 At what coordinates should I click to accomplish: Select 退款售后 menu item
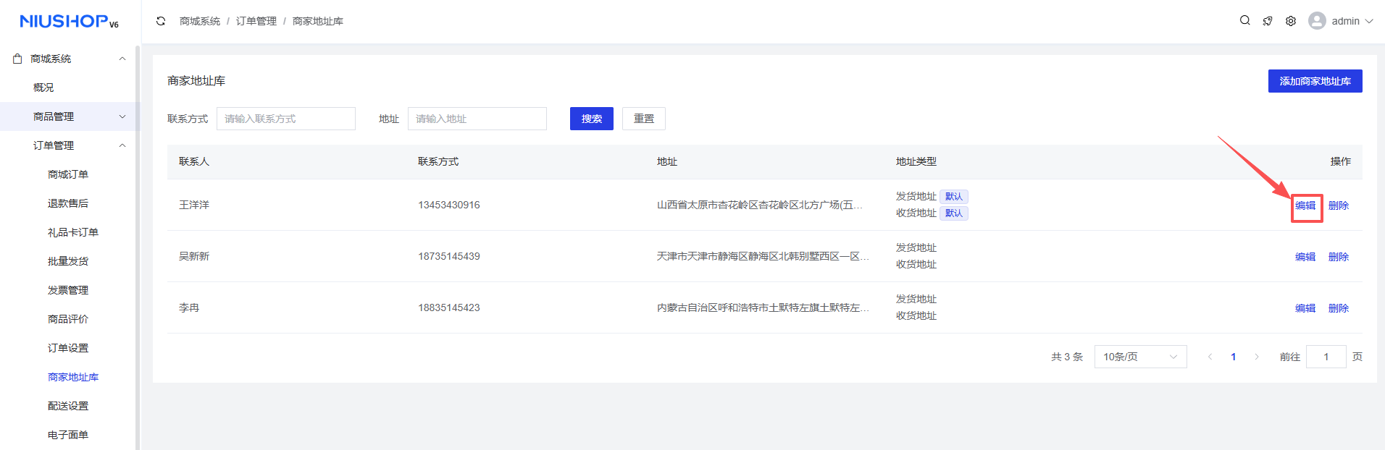pyautogui.click(x=68, y=203)
